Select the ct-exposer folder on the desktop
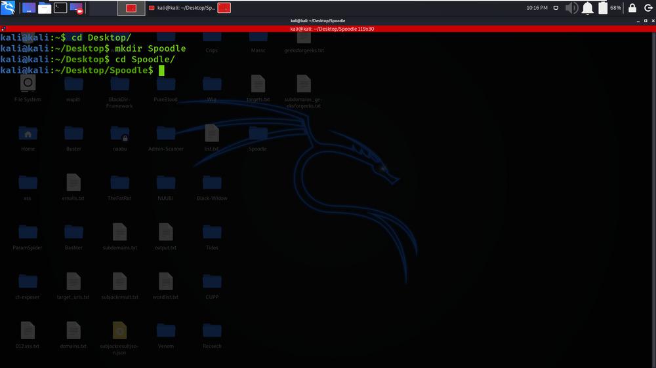The height and width of the screenshot is (368, 656). tap(28, 286)
